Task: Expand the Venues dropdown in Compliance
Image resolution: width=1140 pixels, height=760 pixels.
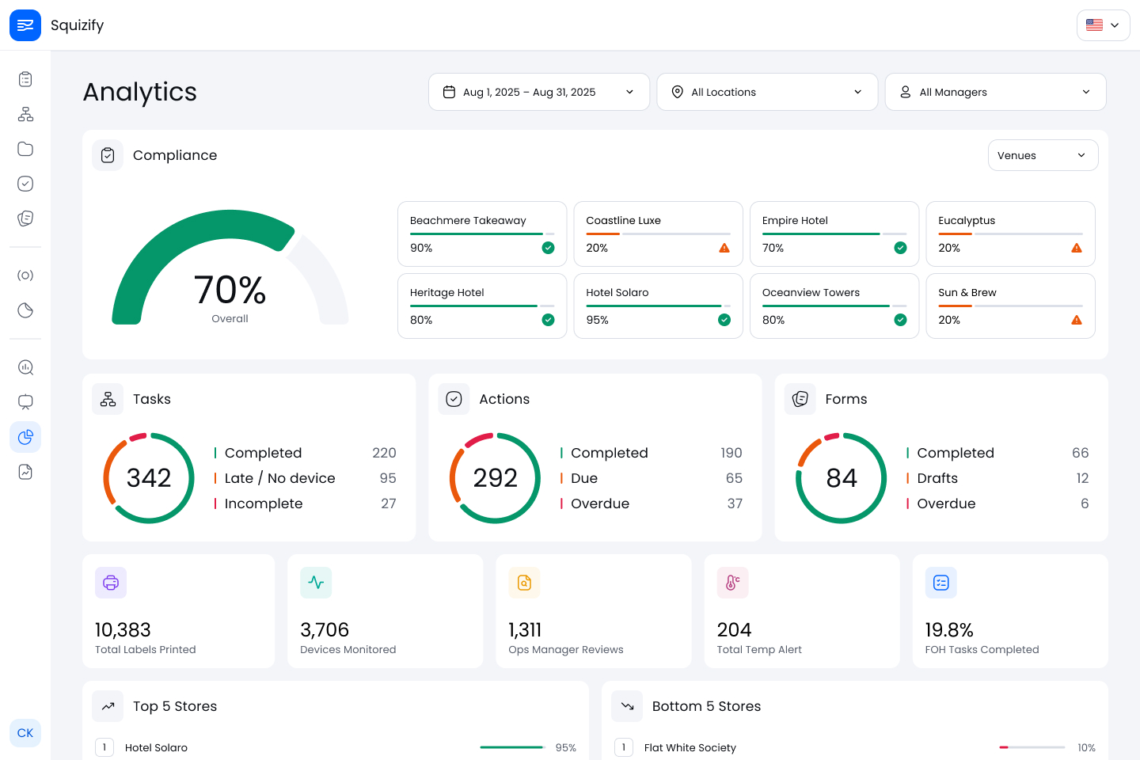Action: tap(1043, 155)
